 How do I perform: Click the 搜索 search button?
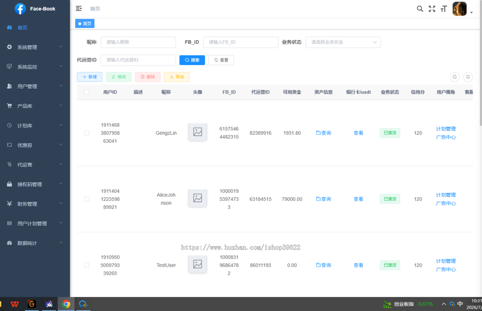click(192, 60)
